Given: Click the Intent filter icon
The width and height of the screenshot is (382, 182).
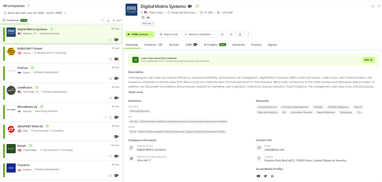Looking at the screenshot, I should [117, 20].
